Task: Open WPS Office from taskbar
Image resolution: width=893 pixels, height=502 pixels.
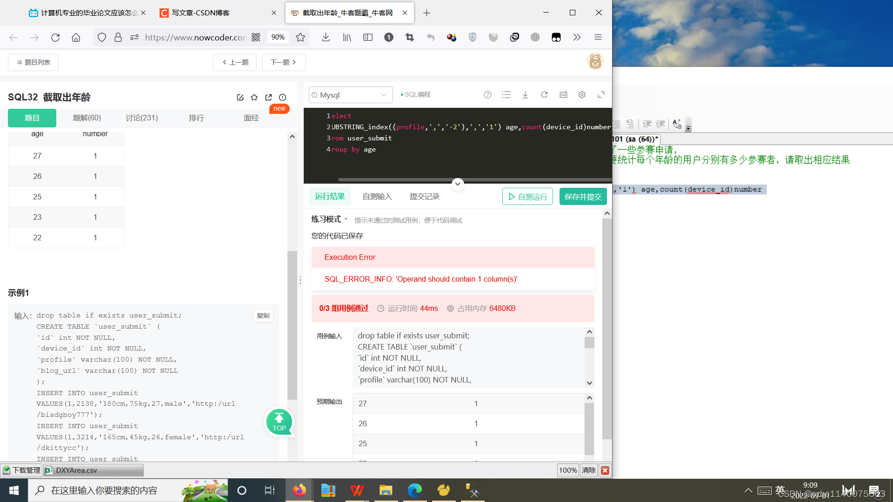Action: [x=357, y=490]
